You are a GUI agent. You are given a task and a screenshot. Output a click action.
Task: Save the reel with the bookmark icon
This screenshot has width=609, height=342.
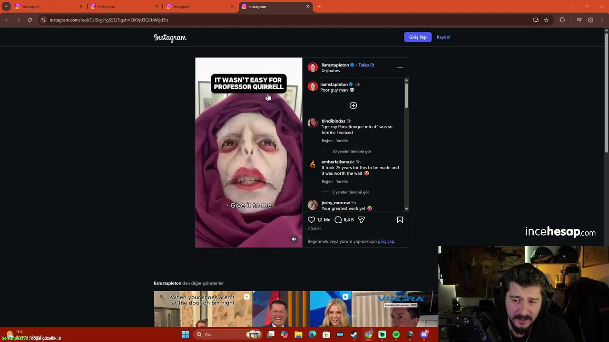point(400,220)
